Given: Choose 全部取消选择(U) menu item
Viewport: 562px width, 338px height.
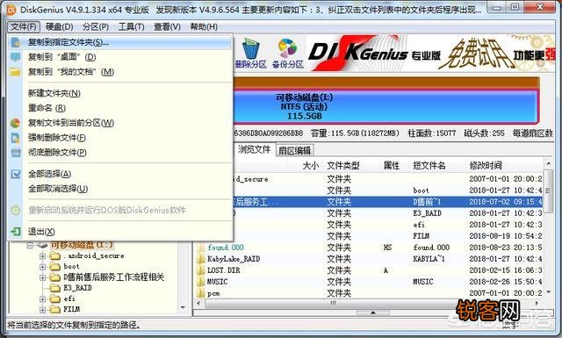Looking at the screenshot, I should [x=119, y=189].
